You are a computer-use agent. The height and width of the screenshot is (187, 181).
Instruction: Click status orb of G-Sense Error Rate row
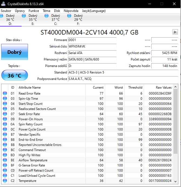5,165
